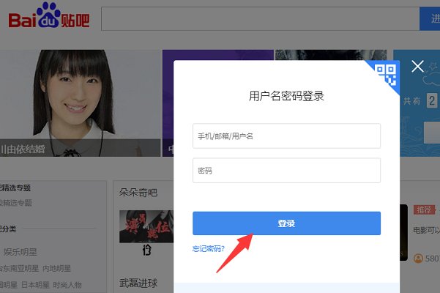Click the 精选专题 heading
Screen dimensions: 440x293
[15, 188]
